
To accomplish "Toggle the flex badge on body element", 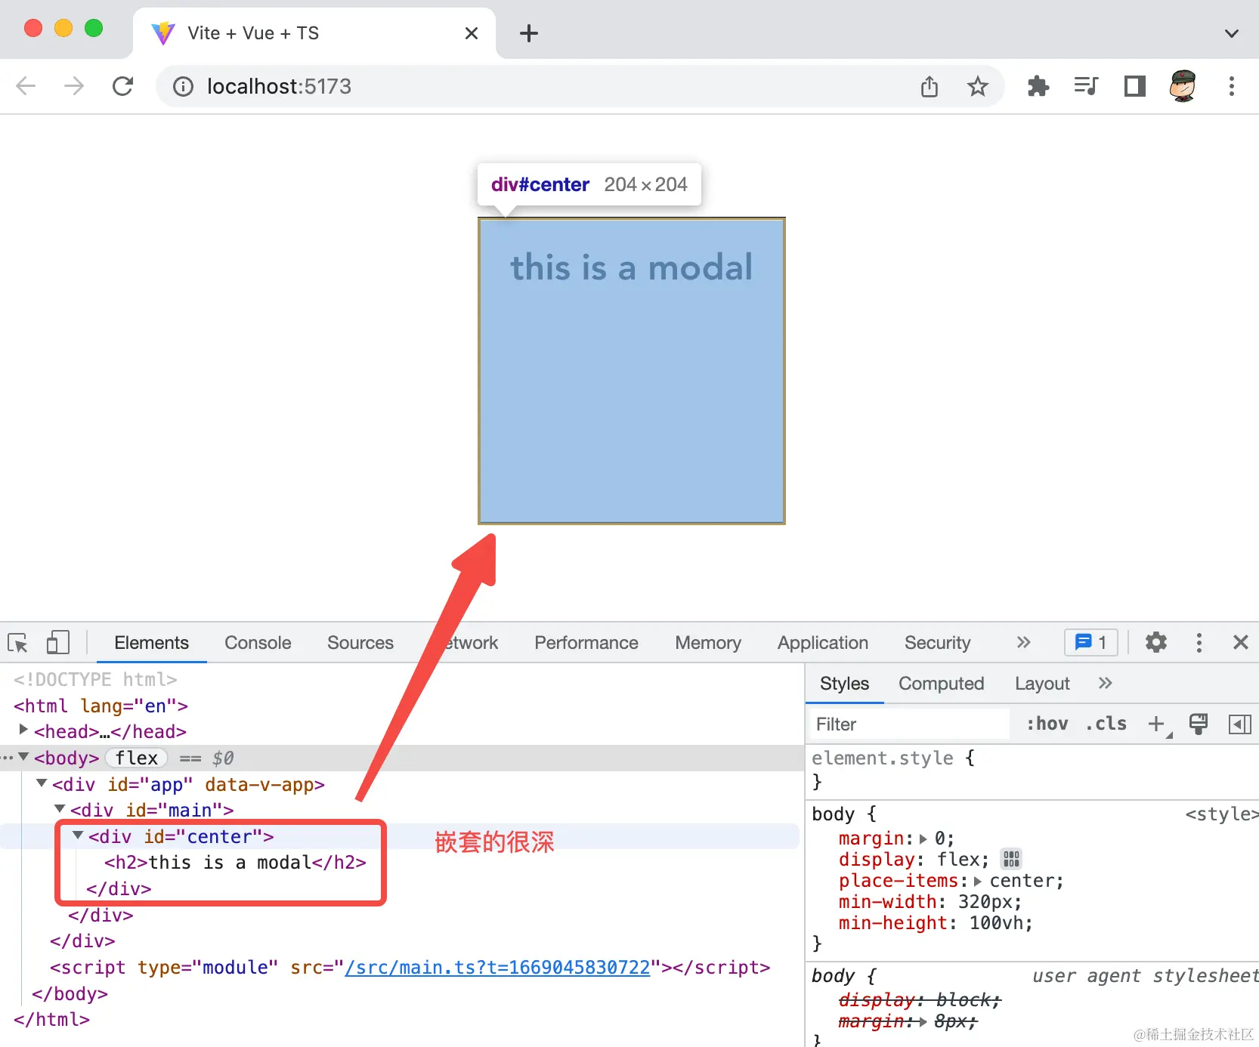I will tap(136, 758).
